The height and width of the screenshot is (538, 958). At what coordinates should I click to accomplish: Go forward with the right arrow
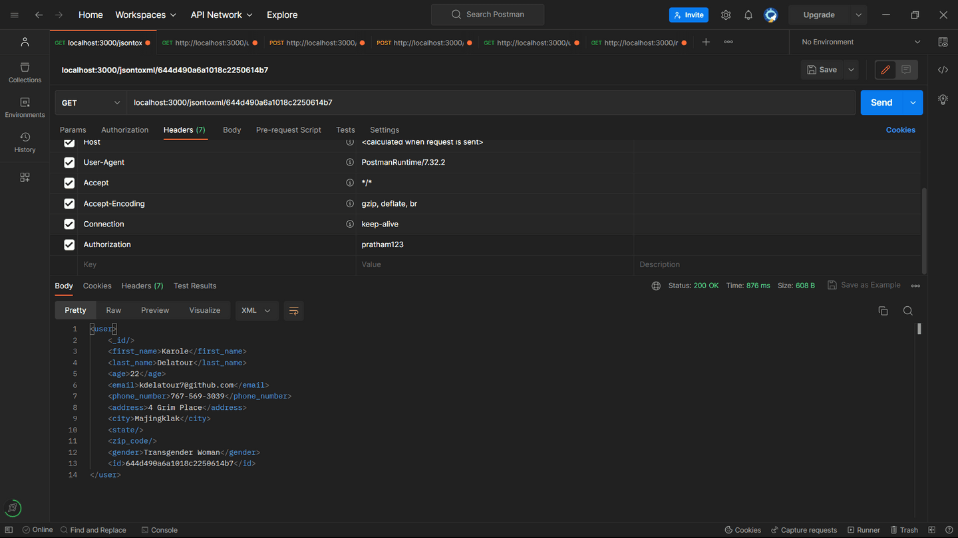[59, 15]
